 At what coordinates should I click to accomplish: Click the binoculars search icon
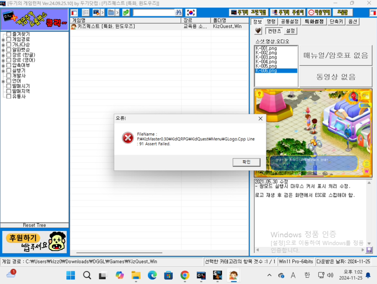click(x=179, y=13)
